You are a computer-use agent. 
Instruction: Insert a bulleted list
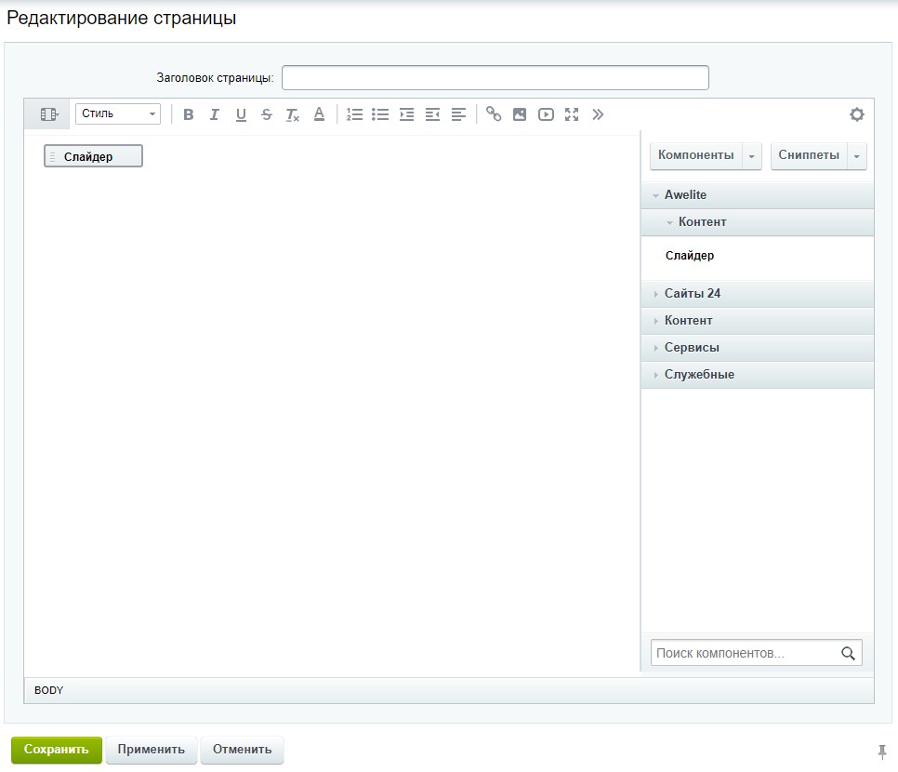click(380, 114)
